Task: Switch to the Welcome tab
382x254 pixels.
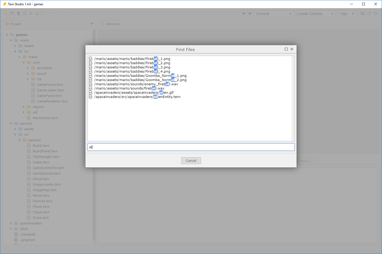Action: point(111,24)
